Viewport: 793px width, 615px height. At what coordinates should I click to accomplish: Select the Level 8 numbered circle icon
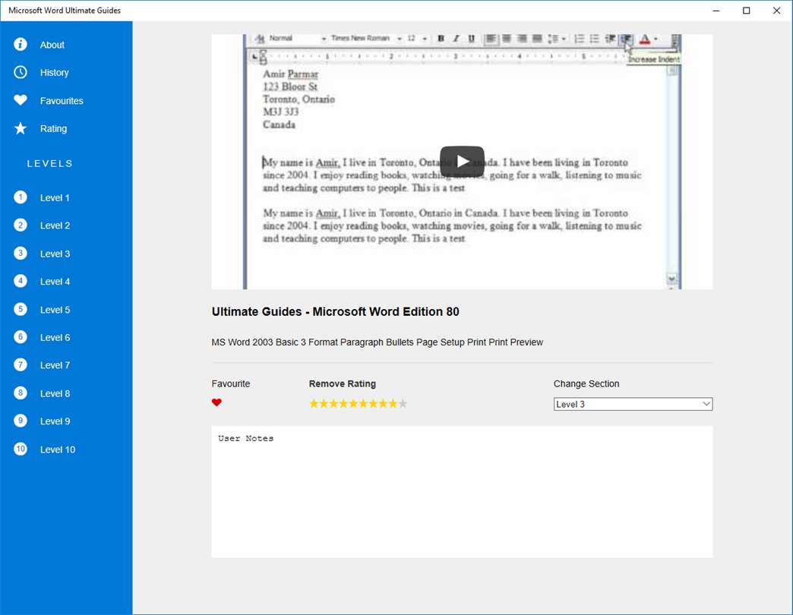pyautogui.click(x=21, y=393)
